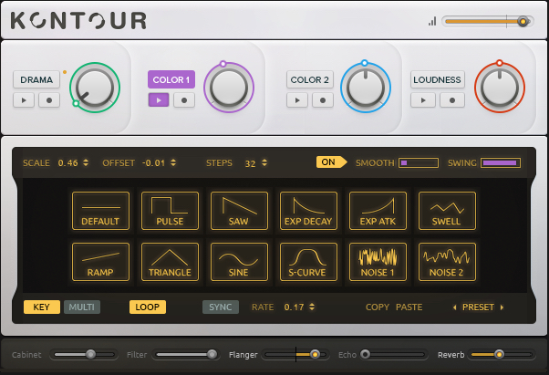549x375 pixels.
Task: Pick the EXP ATK waveform
Action: point(378,211)
